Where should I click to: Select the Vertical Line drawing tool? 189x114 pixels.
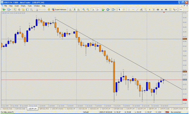point(129,10)
